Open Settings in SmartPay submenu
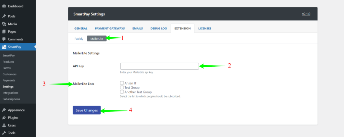 (x=8, y=87)
